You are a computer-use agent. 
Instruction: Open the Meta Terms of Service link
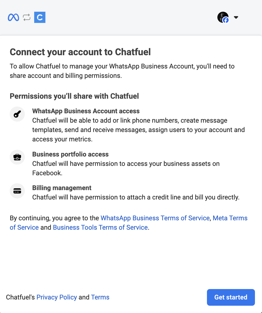(x=230, y=218)
